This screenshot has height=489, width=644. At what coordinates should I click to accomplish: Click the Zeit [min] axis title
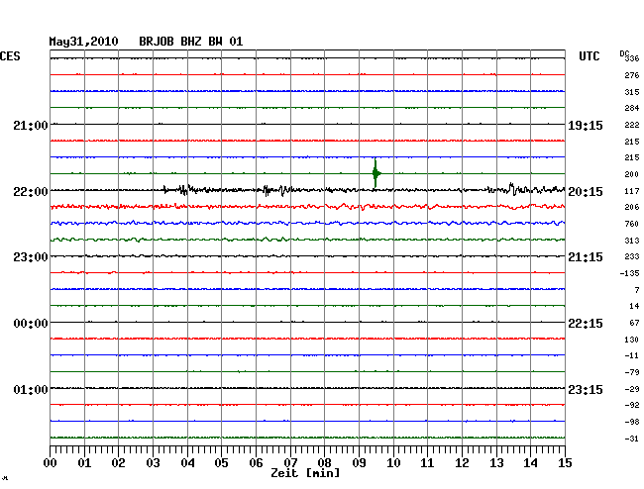click(305, 473)
